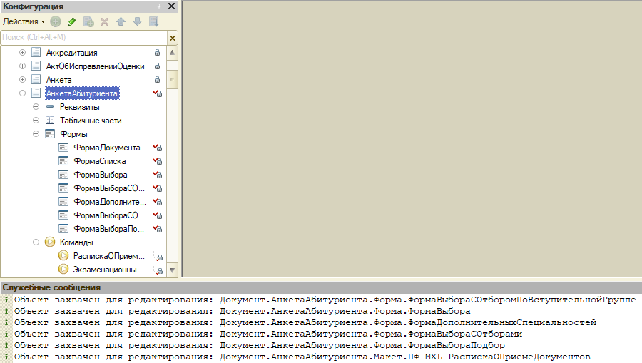Click the Move up arrow icon
This screenshot has height=363, width=642.
121,21
